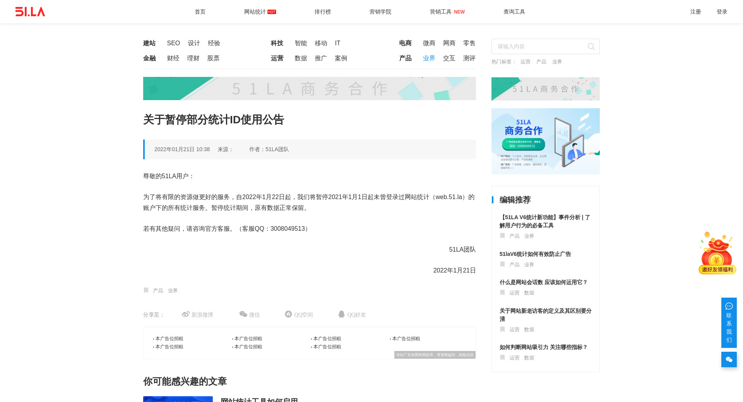Share to QQ好友 penguin icon
Viewport: 743px width, 402px height.
[x=341, y=314]
